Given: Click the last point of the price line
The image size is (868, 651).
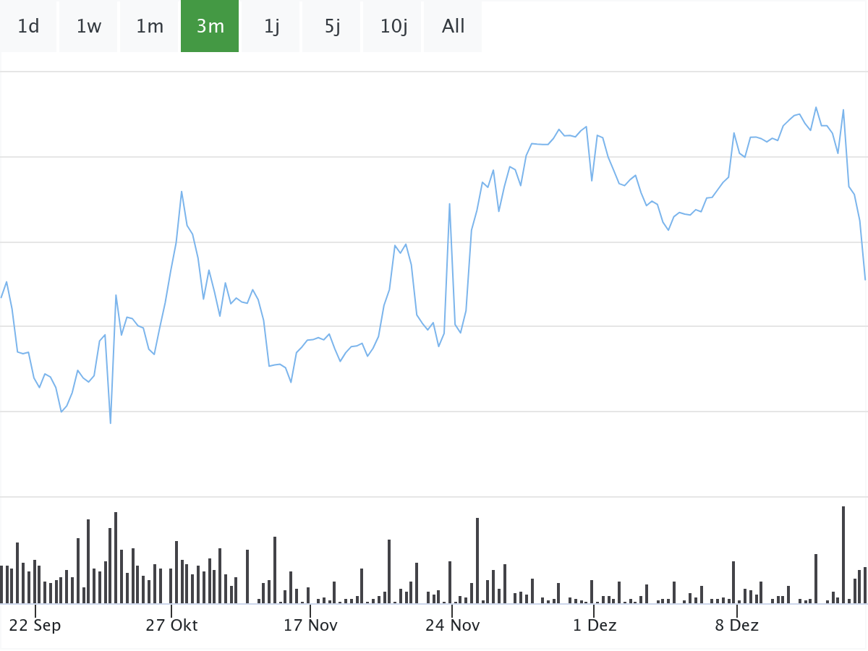Looking at the screenshot, I should click(x=865, y=279).
